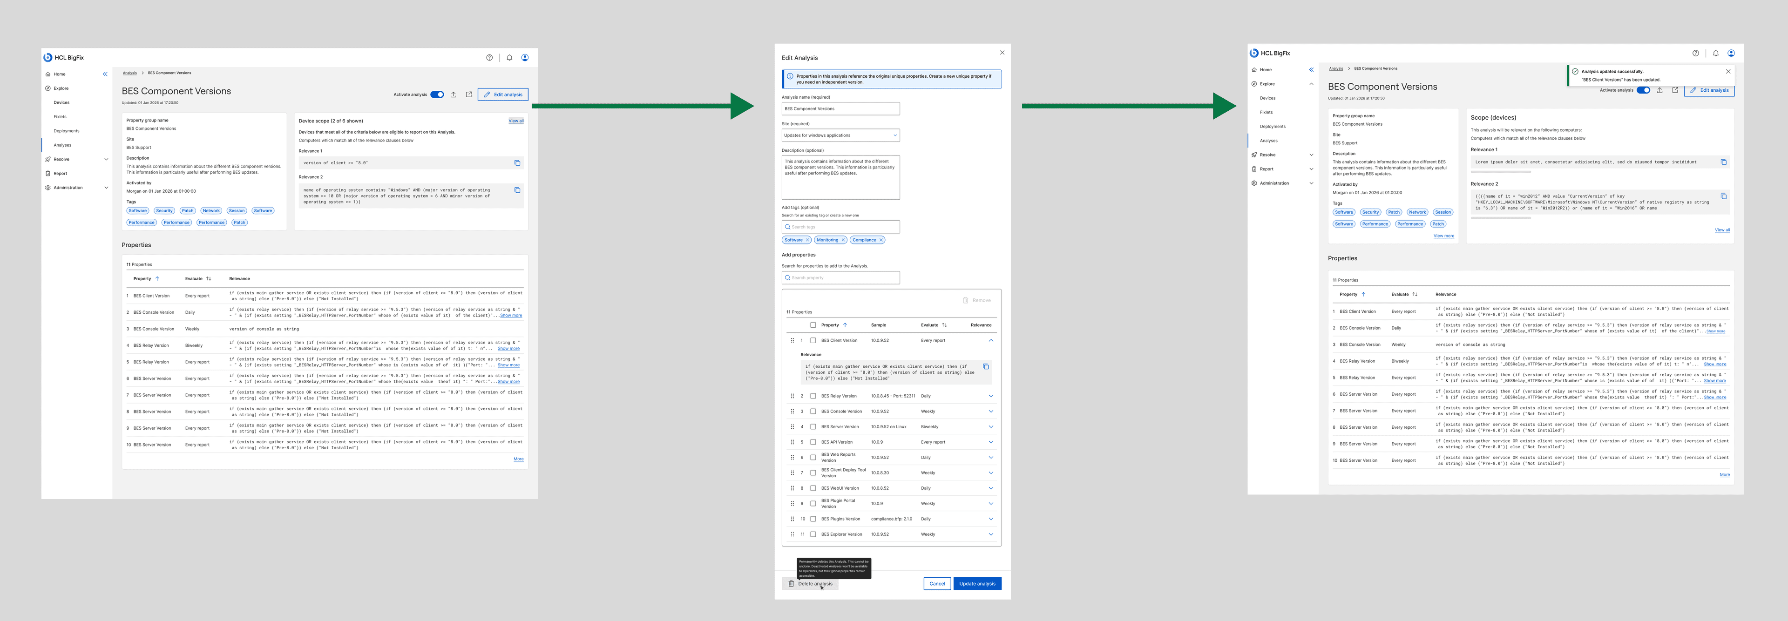Expand BES Server Version row in Edit Analysis
The height and width of the screenshot is (621, 1788).
tap(990, 427)
